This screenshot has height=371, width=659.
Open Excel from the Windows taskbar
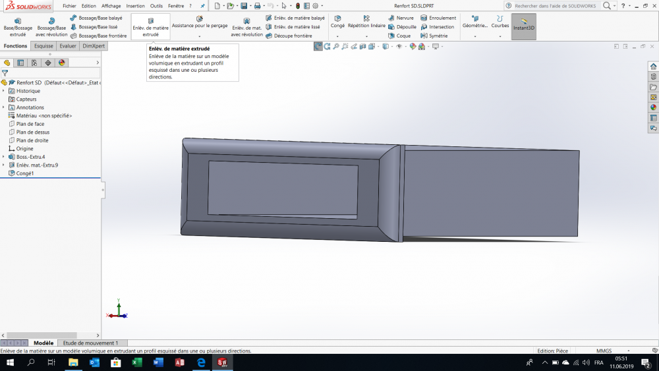[x=136, y=362]
